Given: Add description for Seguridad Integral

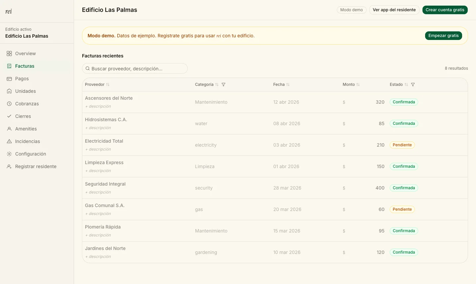Looking at the screenshot, I should point(98,192).
